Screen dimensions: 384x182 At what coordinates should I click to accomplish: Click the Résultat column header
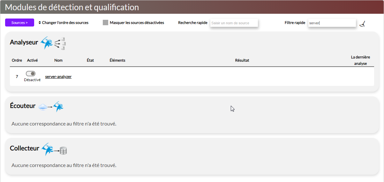click(x=242, y=60)
